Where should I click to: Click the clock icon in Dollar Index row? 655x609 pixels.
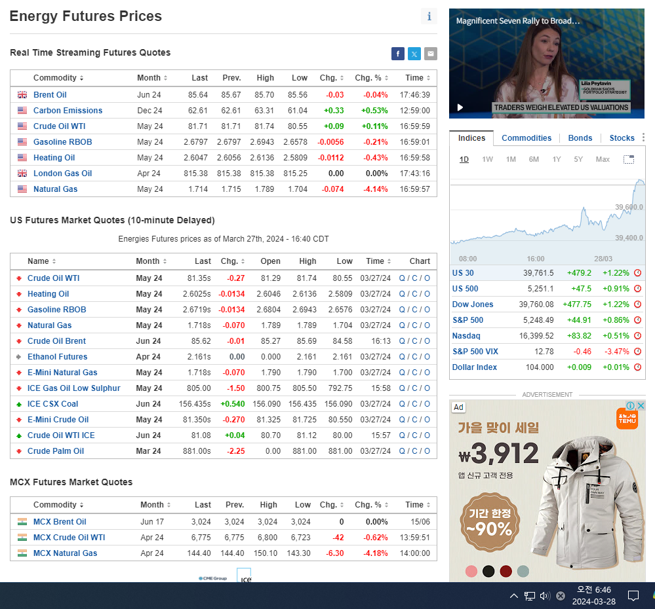pos(637,367)
